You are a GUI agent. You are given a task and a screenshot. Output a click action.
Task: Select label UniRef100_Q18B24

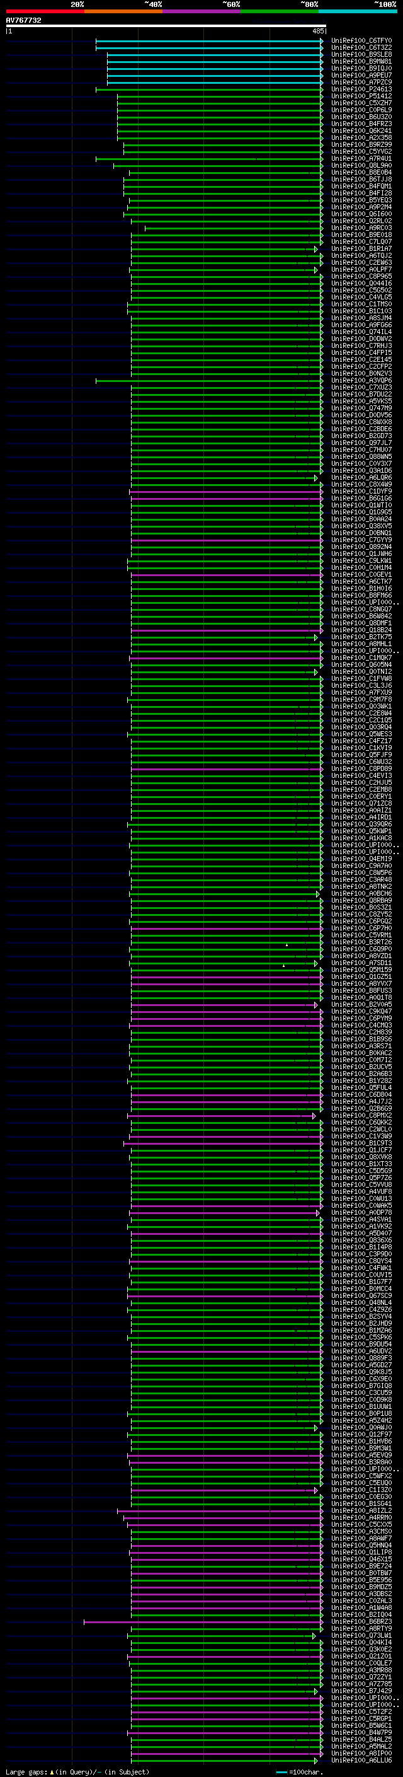pyautogui.click(x=361, y=630)
